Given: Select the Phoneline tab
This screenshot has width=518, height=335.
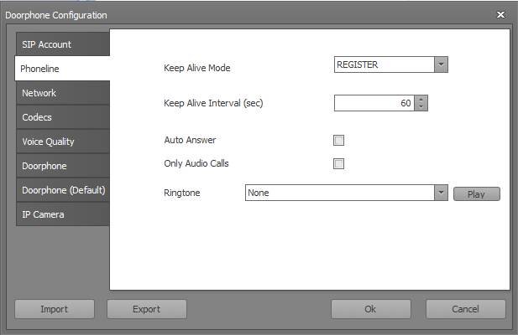Looking at the screenshot, I should (x=62, y=69).
